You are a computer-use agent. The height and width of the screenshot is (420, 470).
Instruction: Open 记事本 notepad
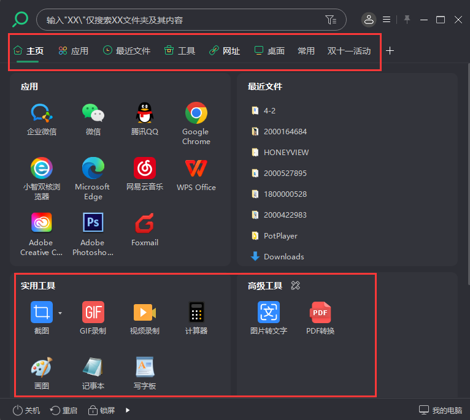93,373
